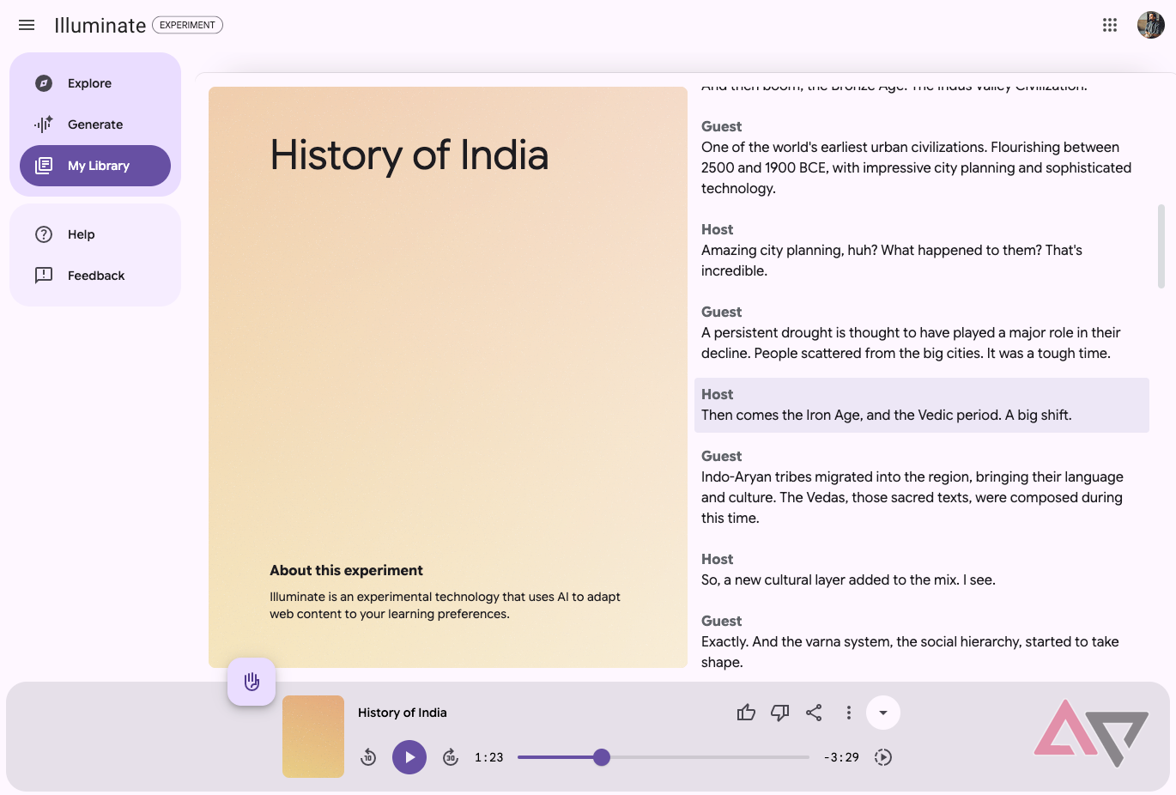Click the Illuminate logo title

[100, 26]
